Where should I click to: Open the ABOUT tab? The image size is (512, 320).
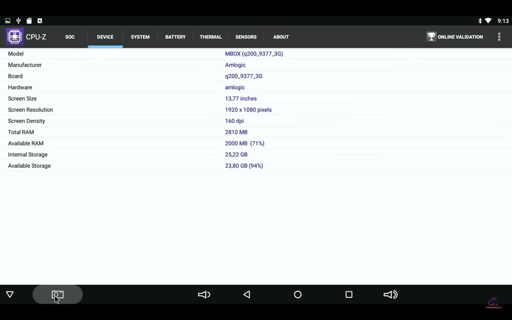(281, 37)
